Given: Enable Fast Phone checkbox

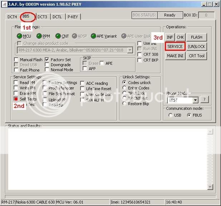Looking at the screenshot, I should tap(16, 70).
